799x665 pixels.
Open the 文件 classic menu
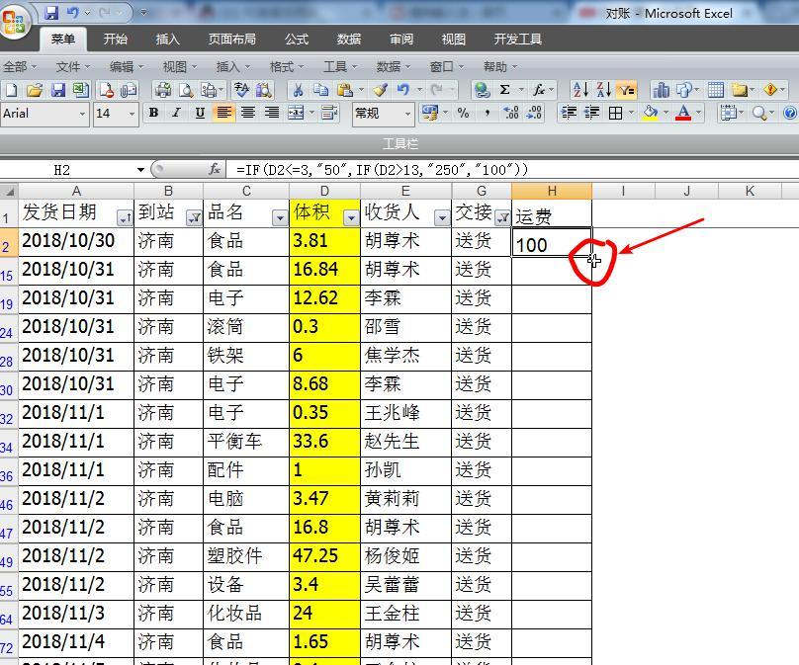click(x=72, y=67)
